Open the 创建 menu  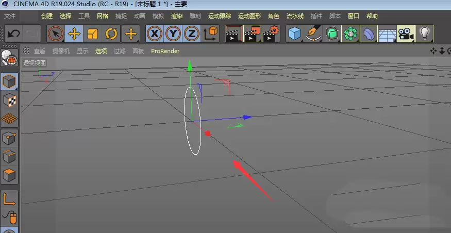pos(47,16)
